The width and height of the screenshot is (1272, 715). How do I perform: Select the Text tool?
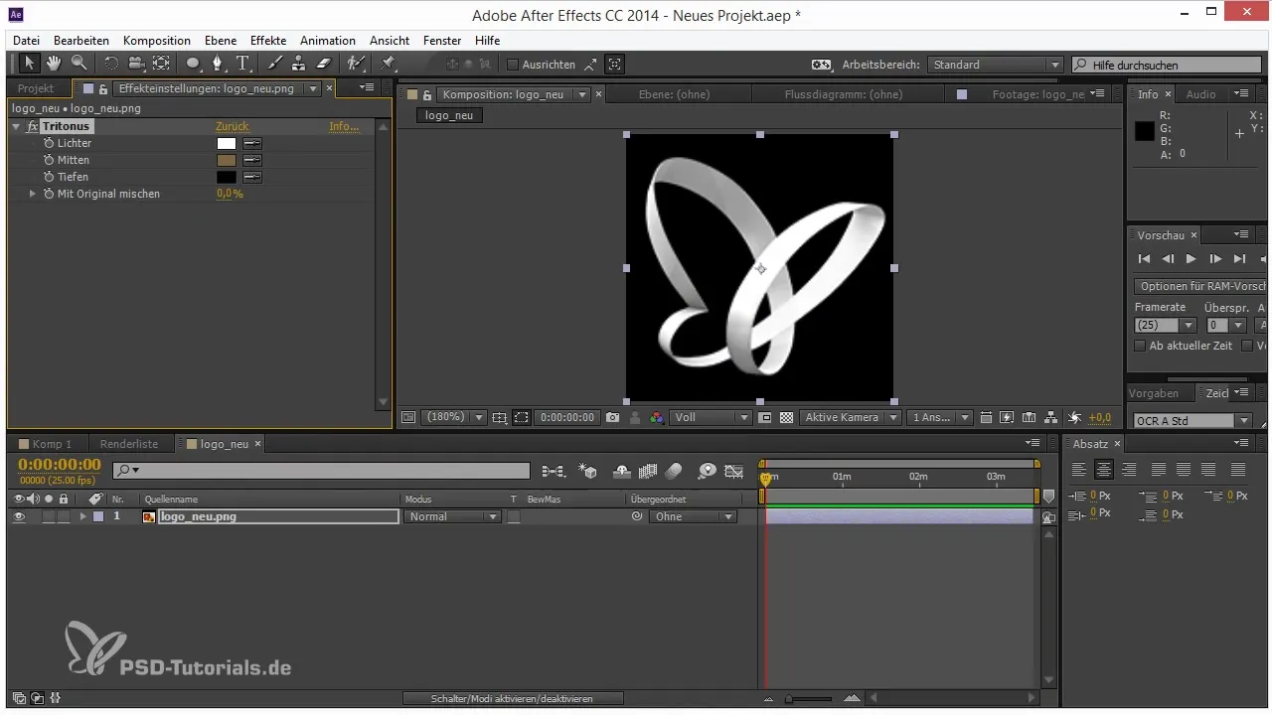click(x=242, y=64)
